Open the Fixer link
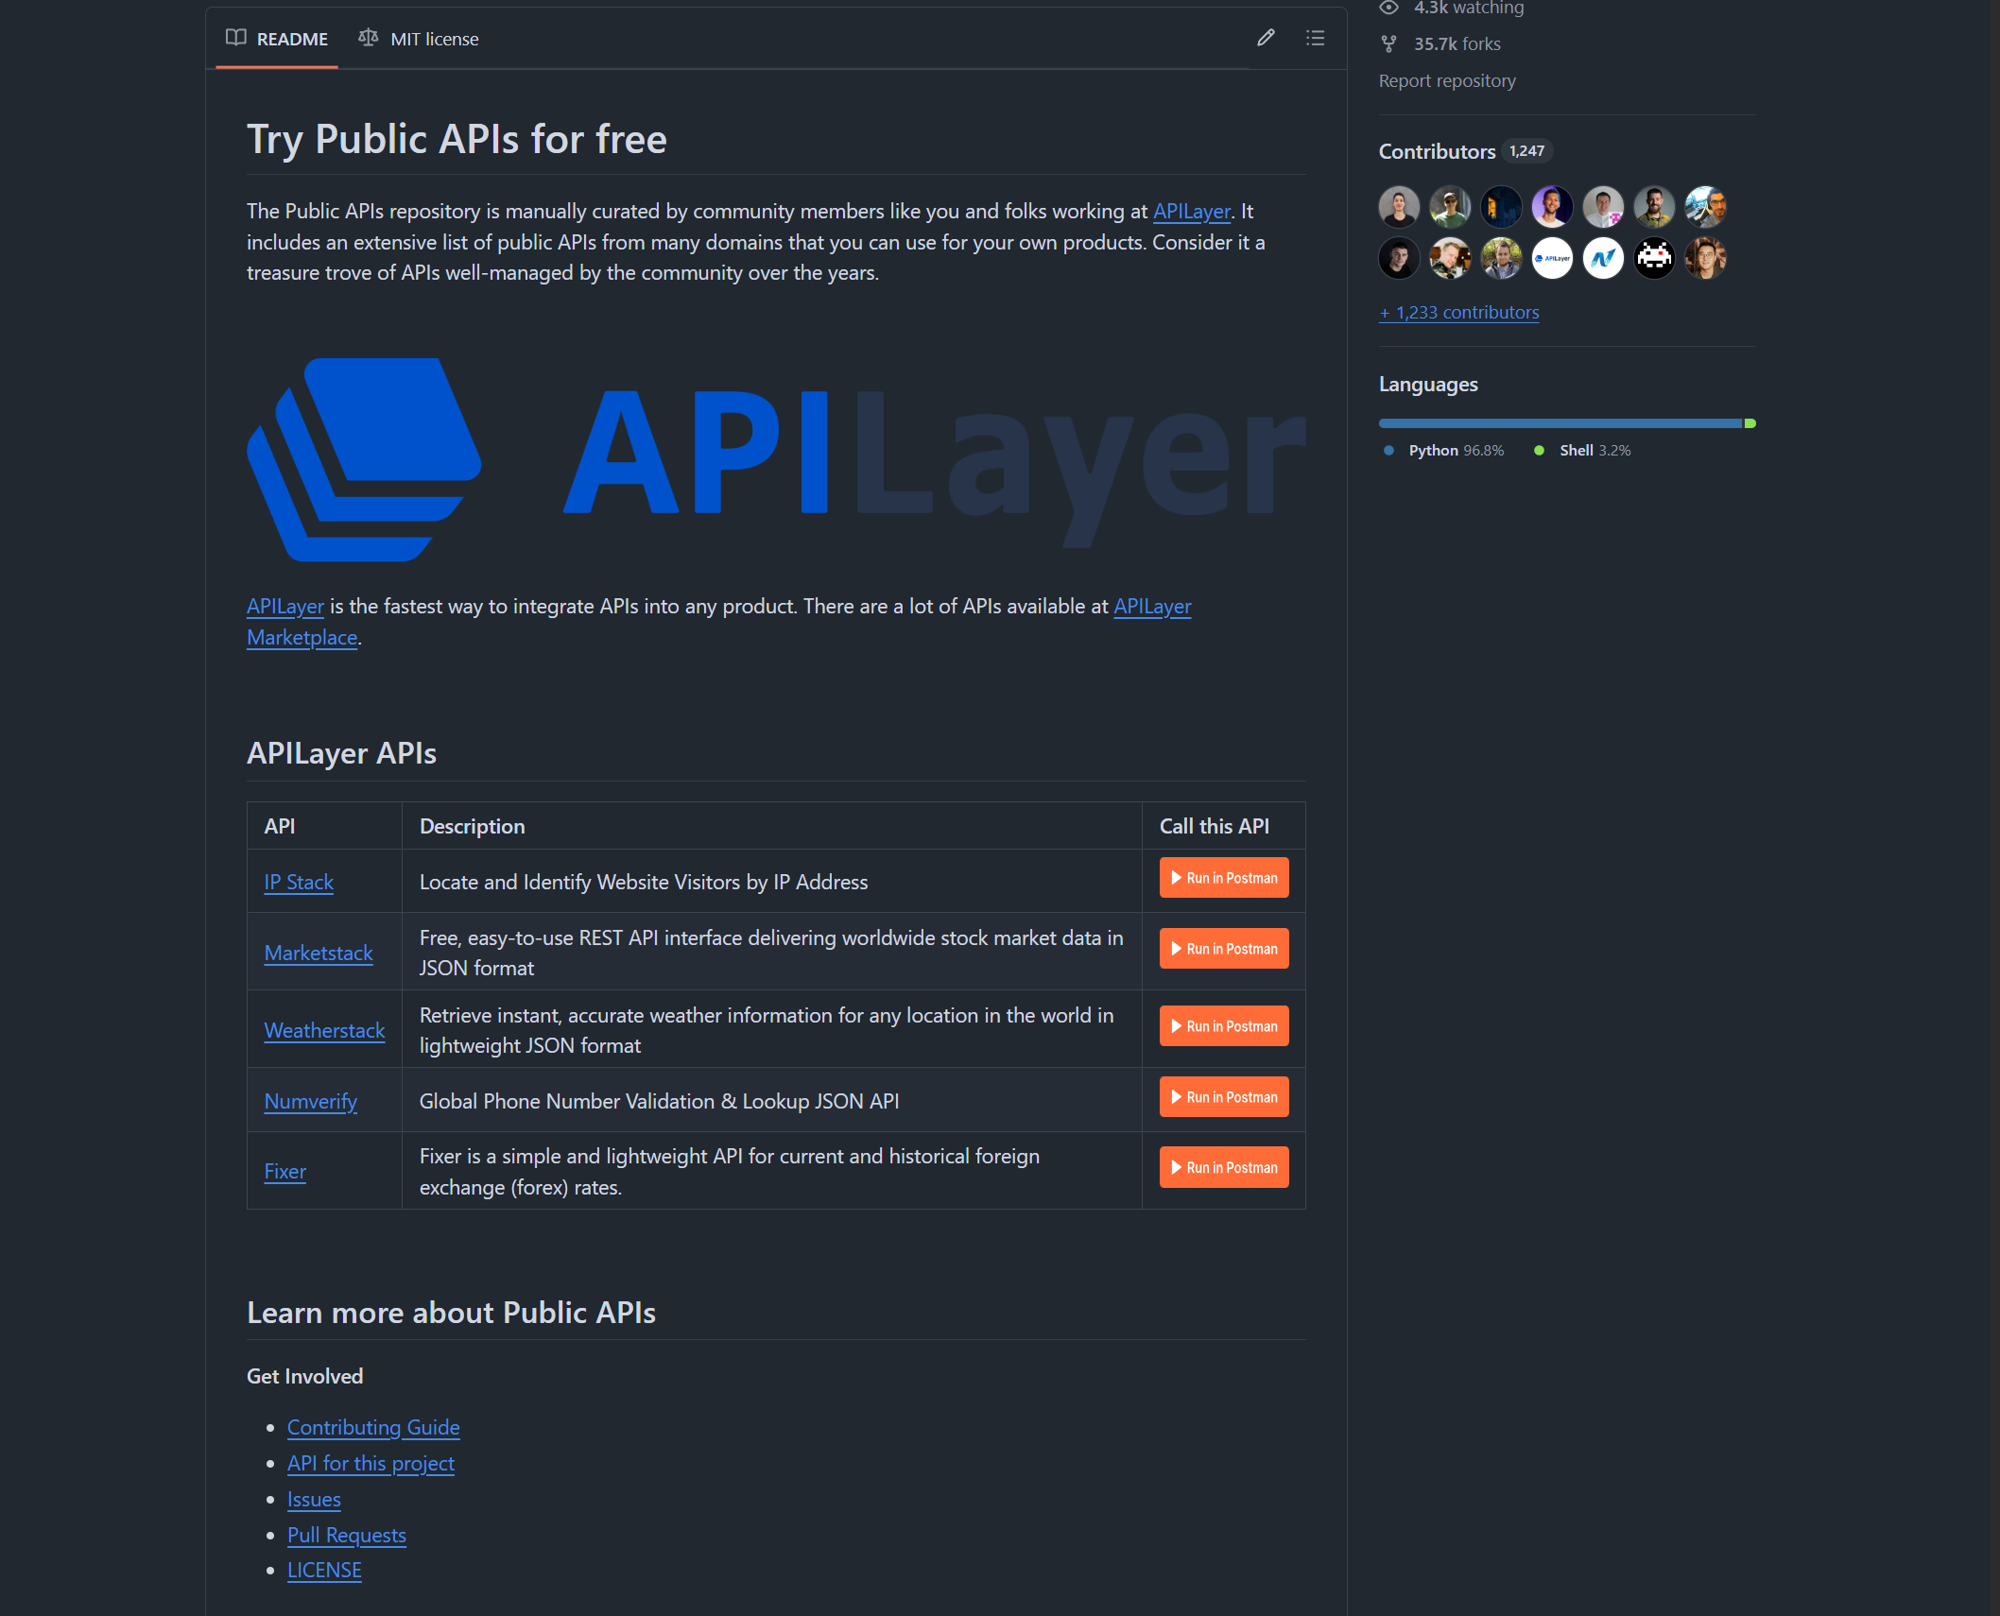 coord(284,1172)
